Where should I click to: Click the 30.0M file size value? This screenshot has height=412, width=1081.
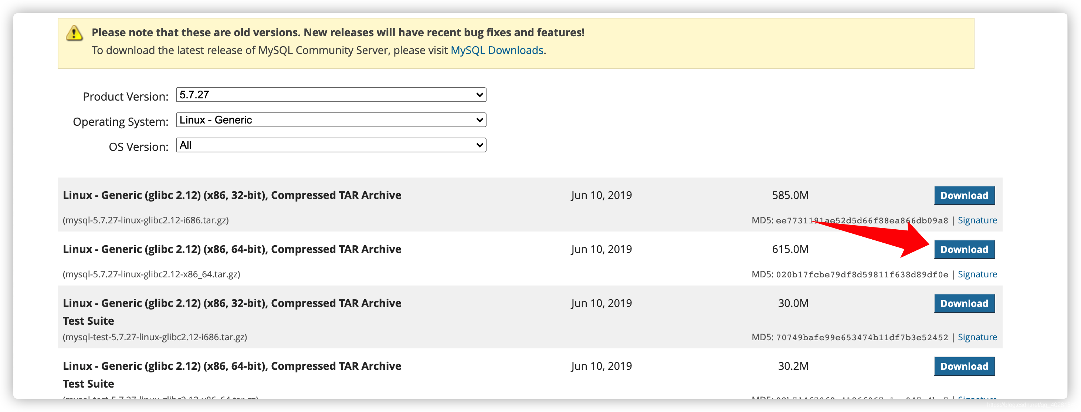(793, 303)
